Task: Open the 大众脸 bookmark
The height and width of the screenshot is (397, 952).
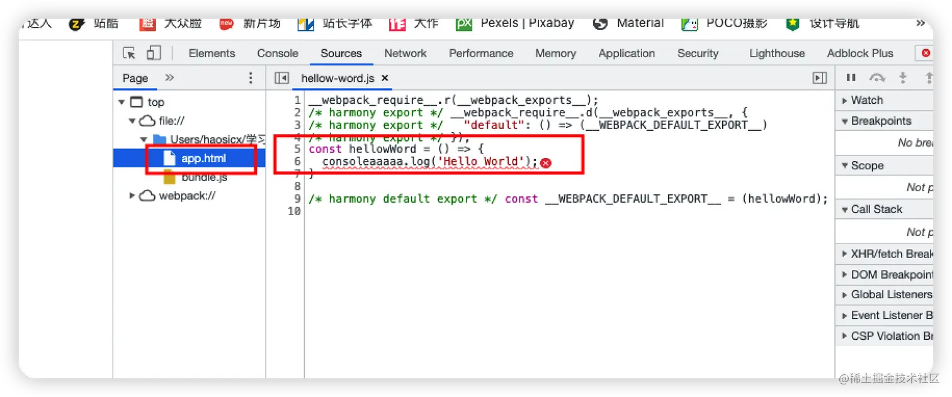Action: pos(171,23)
